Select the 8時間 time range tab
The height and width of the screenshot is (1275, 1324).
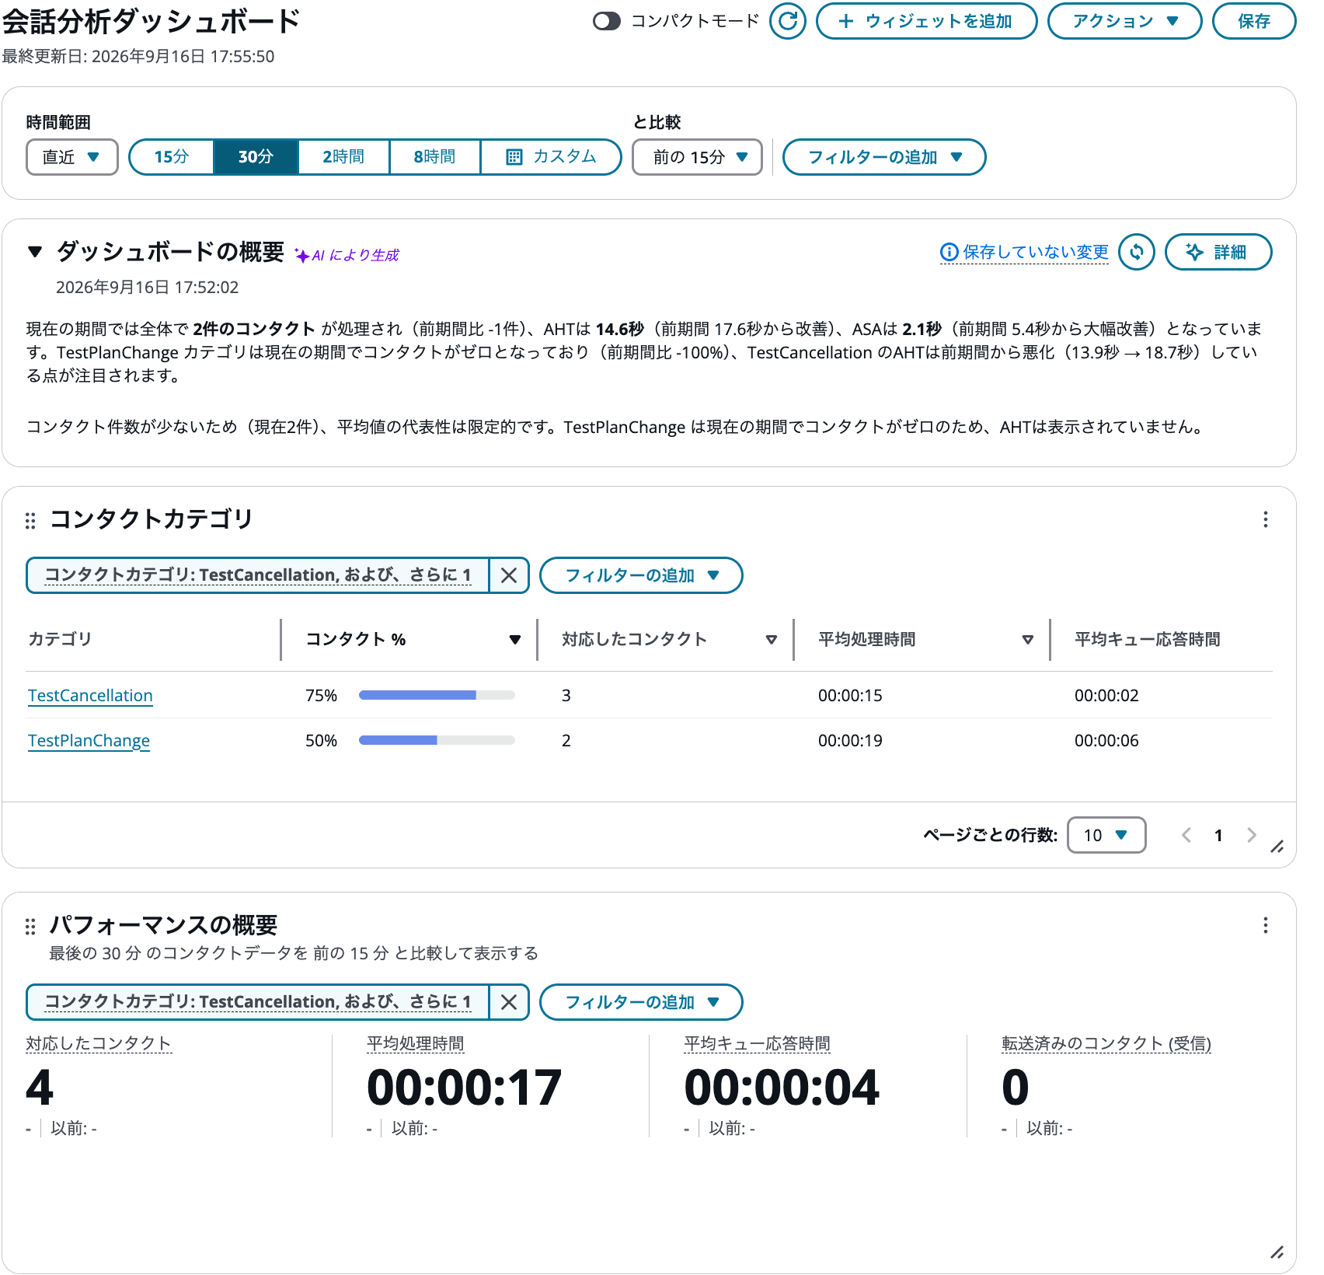click(x=434, y=157)
